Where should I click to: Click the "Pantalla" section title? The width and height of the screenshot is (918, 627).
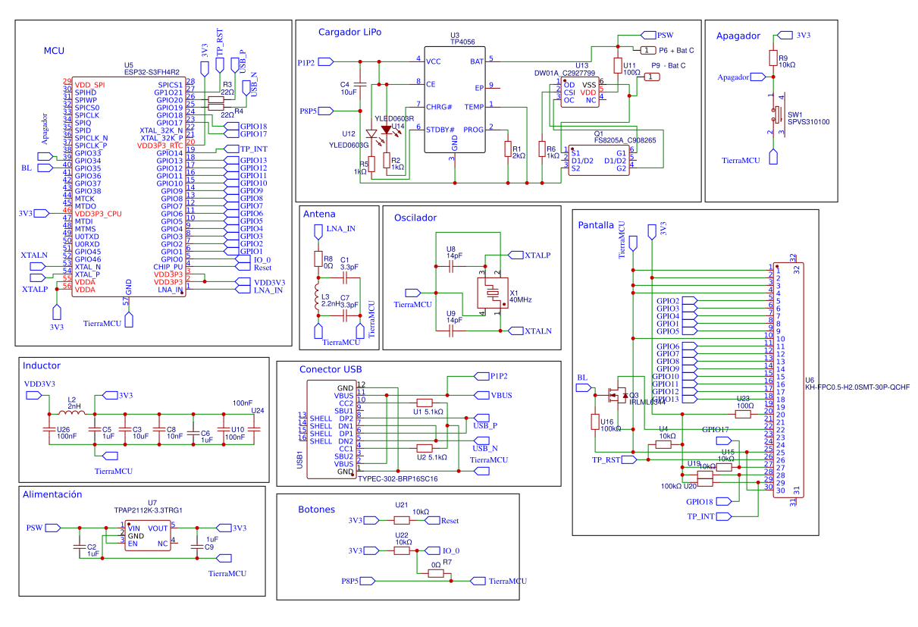(597, 225)
